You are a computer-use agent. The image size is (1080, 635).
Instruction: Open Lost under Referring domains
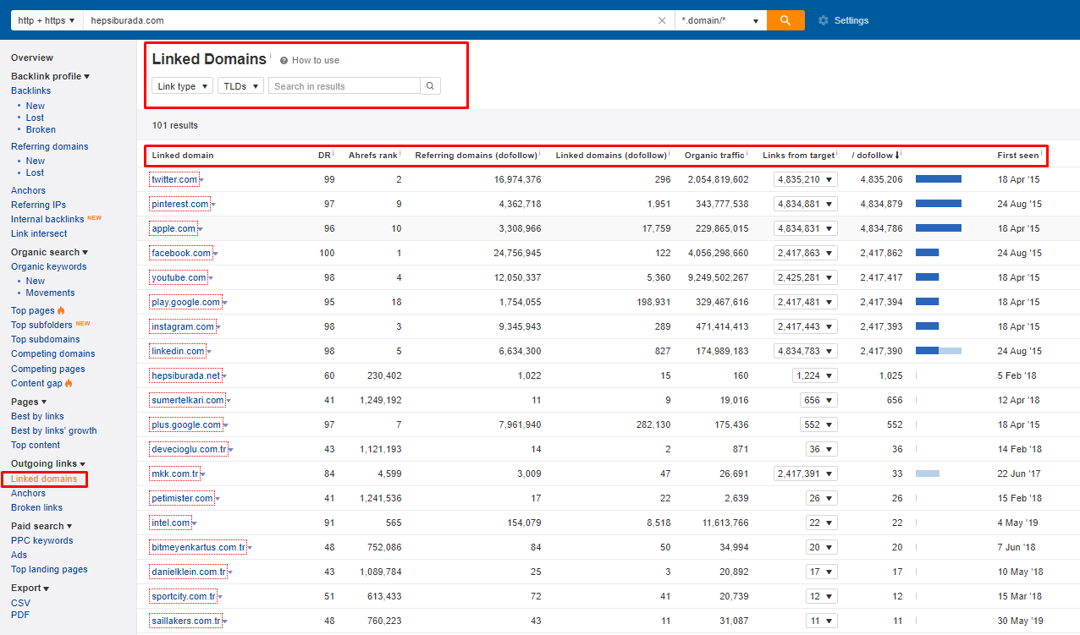35,172
